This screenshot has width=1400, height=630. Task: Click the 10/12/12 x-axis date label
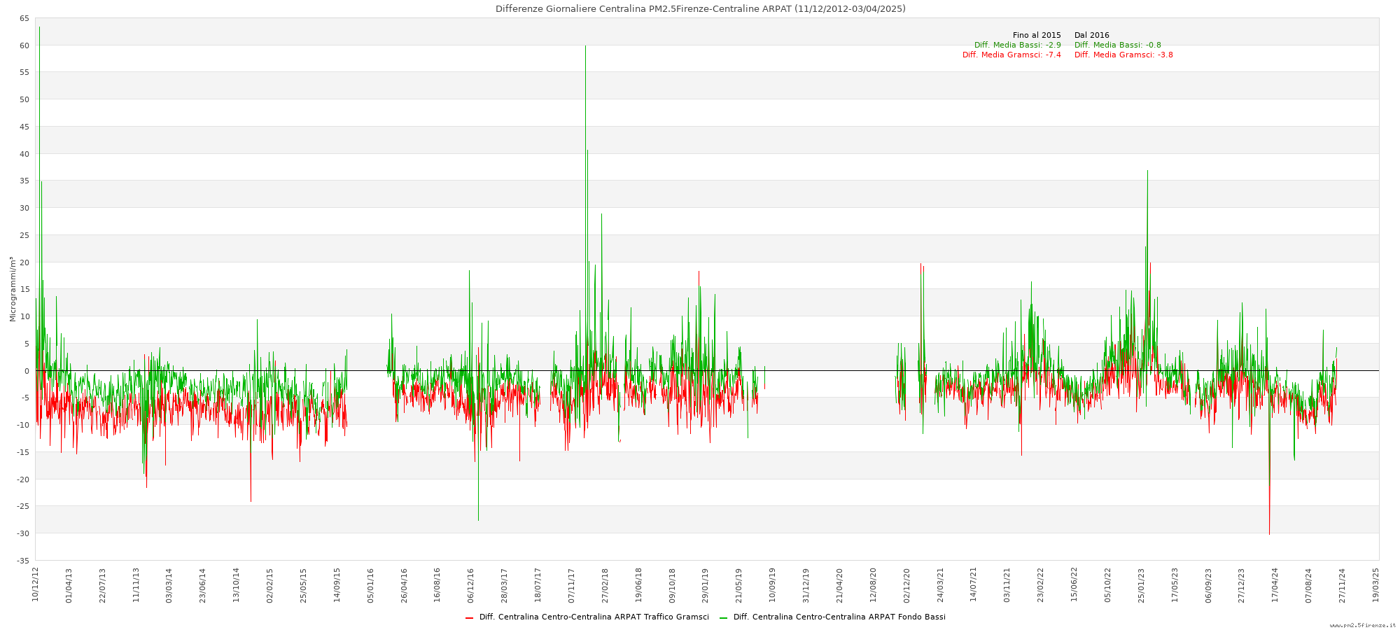click(x=35, y=584)
